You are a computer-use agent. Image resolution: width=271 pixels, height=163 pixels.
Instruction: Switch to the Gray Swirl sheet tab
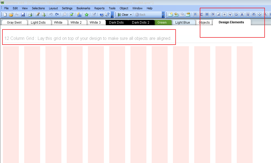coord(14,23)
